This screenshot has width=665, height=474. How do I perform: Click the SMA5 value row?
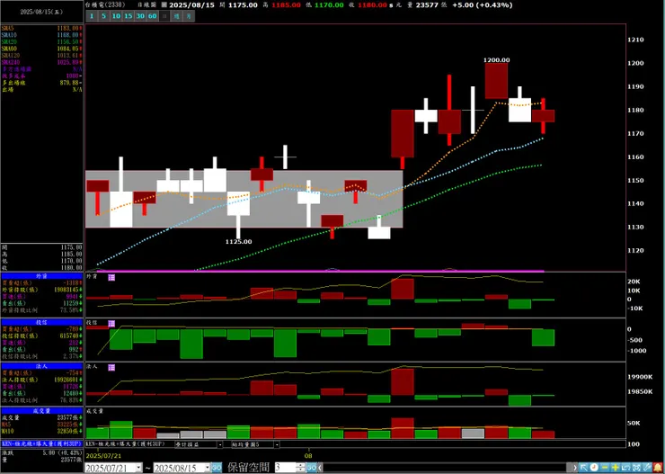coord(41,28)
